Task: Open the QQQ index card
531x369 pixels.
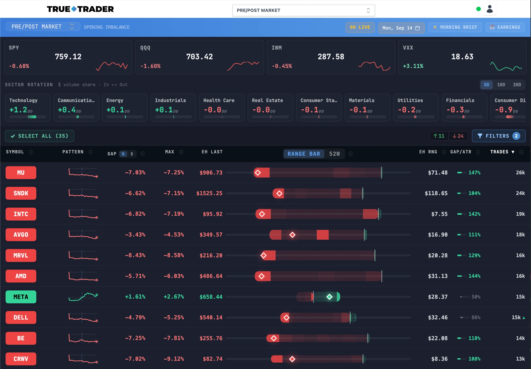Action: tap(200, 57)
